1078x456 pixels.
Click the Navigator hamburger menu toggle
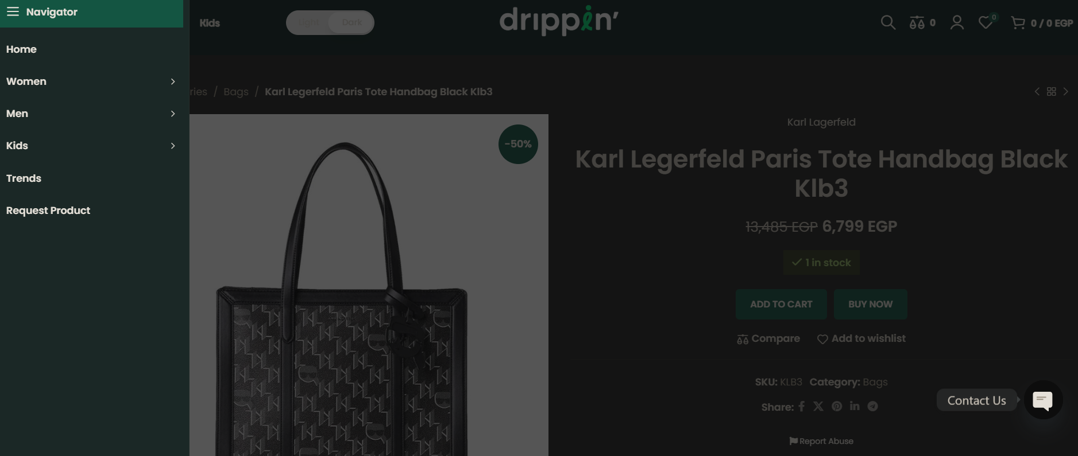(13, 12)
